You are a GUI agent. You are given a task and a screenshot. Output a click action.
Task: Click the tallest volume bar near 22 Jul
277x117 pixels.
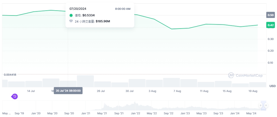click(x=85, y=81)
